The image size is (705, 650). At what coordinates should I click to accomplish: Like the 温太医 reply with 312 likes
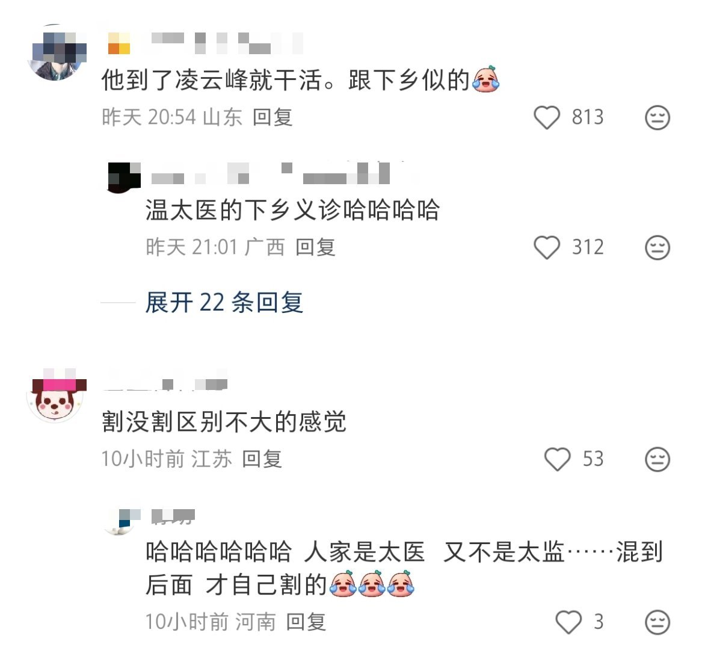pos(546,247)
